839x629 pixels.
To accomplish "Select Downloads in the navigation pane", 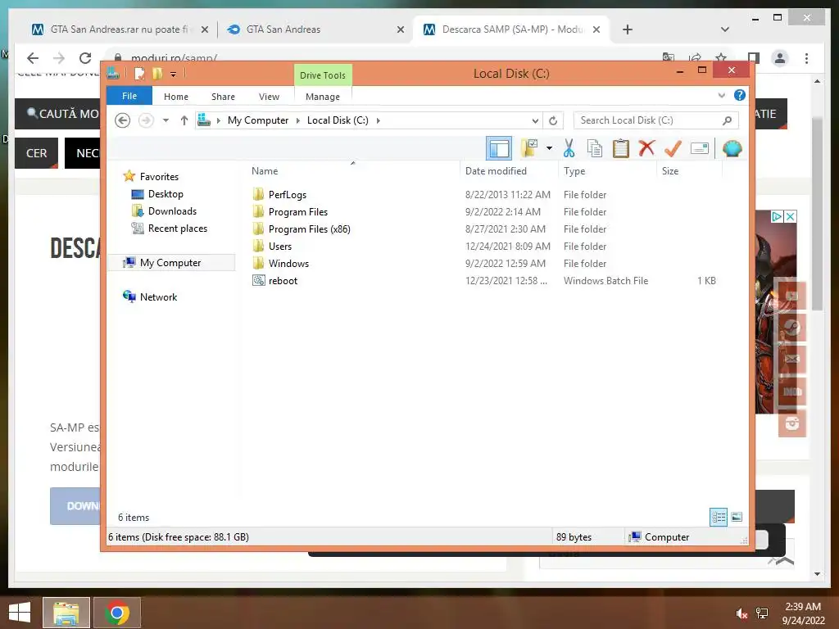I will (172, 211).
